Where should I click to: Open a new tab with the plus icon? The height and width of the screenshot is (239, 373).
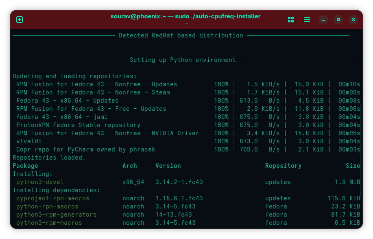pos(20,20)
